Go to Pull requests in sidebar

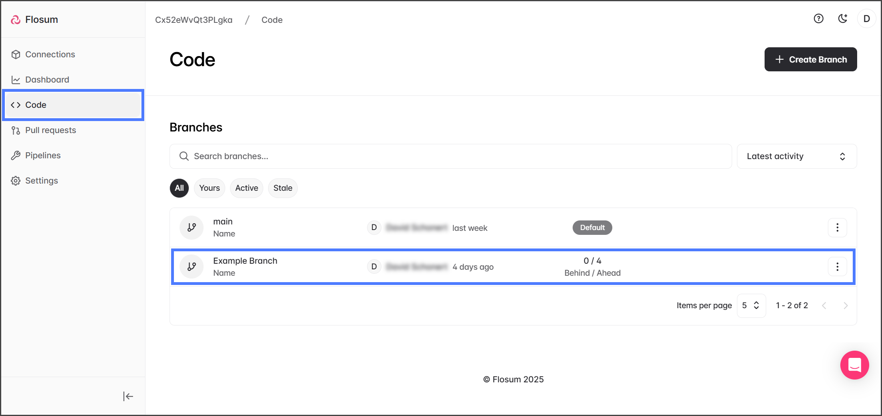[x=50, y=130]
